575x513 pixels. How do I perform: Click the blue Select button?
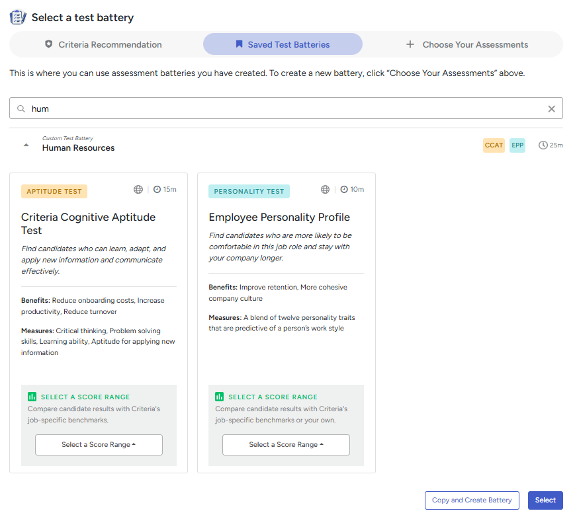point(545,500)
